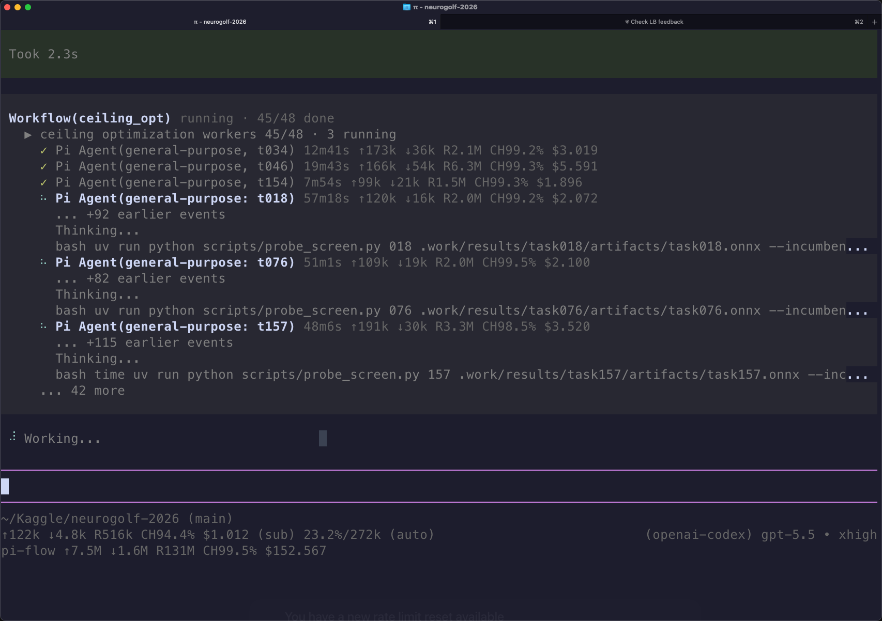This screenshot has height=621, width=882.
Task: Expand the '... 42 more' line
Action: [82, 391]
